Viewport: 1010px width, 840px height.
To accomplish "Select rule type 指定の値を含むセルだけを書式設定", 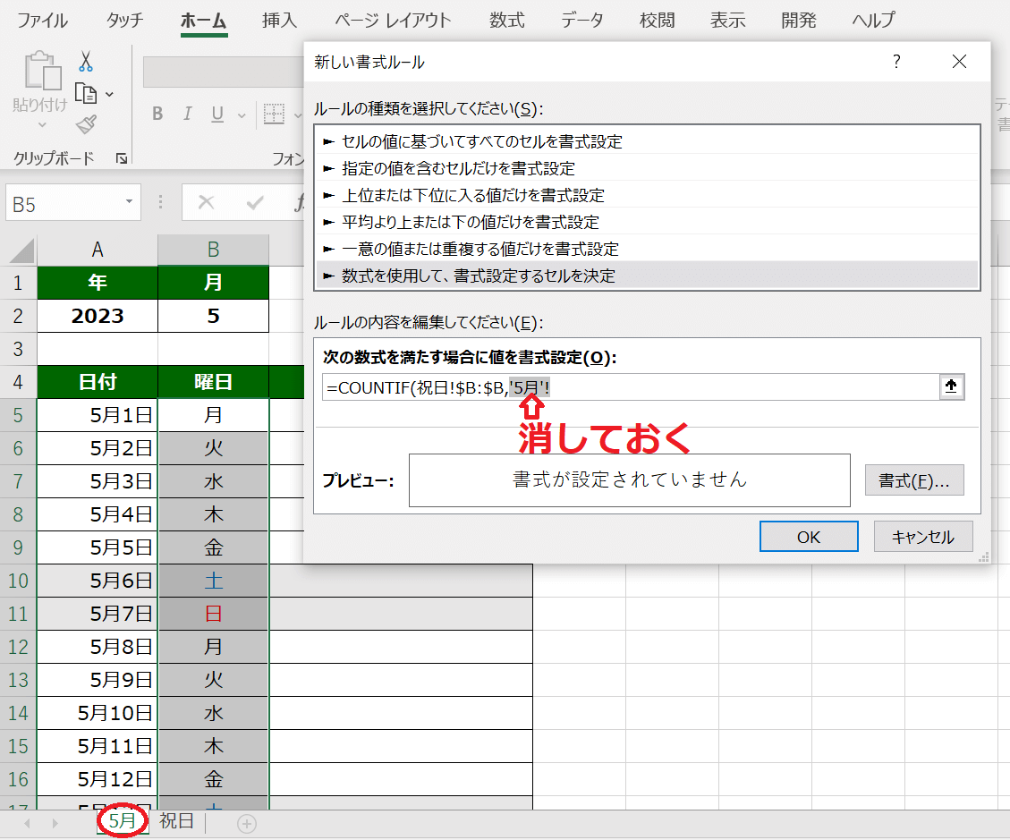I will coord(458,168).
